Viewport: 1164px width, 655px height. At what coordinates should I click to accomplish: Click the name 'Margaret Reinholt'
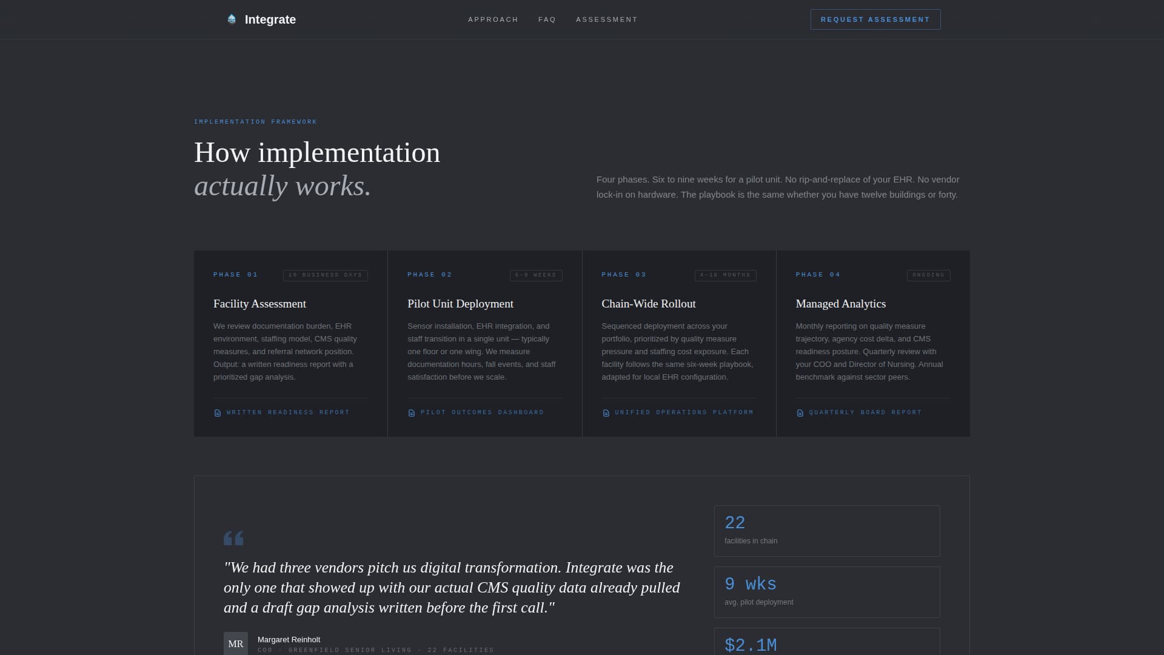coord(289,639)
